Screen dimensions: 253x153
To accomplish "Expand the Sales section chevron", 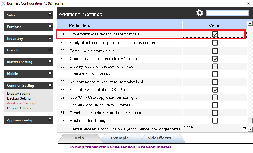I will (50, 15).
